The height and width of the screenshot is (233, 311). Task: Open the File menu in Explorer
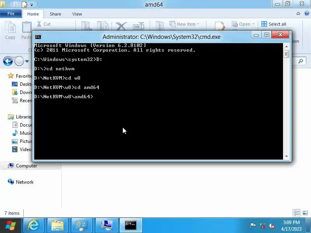(x=11, y=14)
